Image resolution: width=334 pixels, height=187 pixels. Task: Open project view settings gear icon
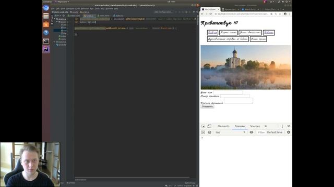pyautogui.click(x=64, y=16)
